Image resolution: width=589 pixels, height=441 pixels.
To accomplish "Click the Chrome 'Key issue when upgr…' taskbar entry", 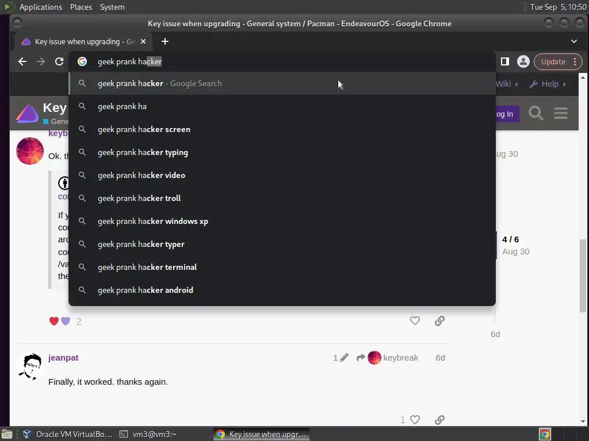I will click(262, 434).
